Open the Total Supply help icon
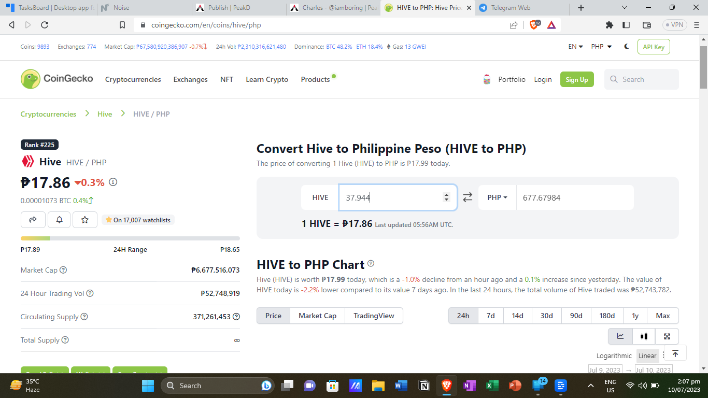 (x=65, y=340)
